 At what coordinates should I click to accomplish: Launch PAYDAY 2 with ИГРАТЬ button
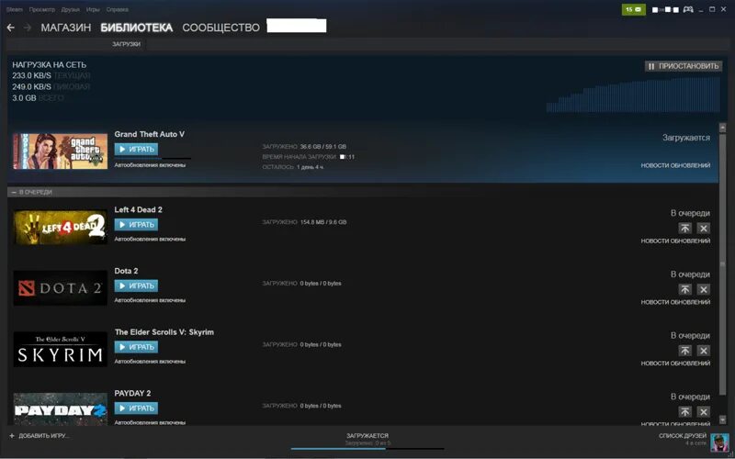[x=136, y=409]
